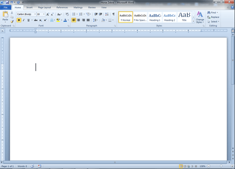The width and height of the screenshot is (235, 169).
Task: Toggle Bold formatting off
Action: 19,20
